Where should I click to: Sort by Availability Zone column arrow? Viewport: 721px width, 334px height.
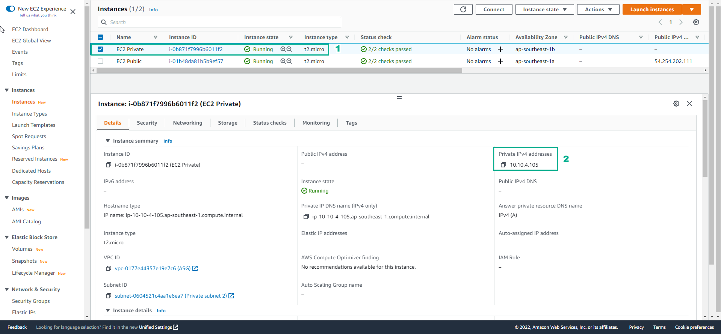pos(566,37)
